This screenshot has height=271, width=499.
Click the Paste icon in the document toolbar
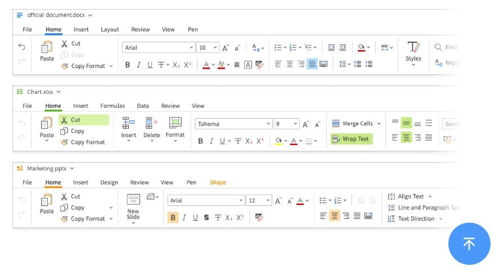[x=47, y=47]
